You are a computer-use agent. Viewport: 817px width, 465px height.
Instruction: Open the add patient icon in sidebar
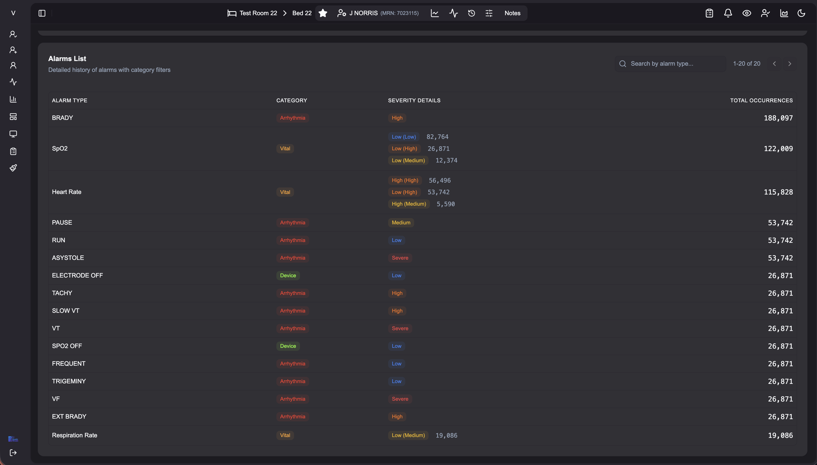[x=13, y=50]
